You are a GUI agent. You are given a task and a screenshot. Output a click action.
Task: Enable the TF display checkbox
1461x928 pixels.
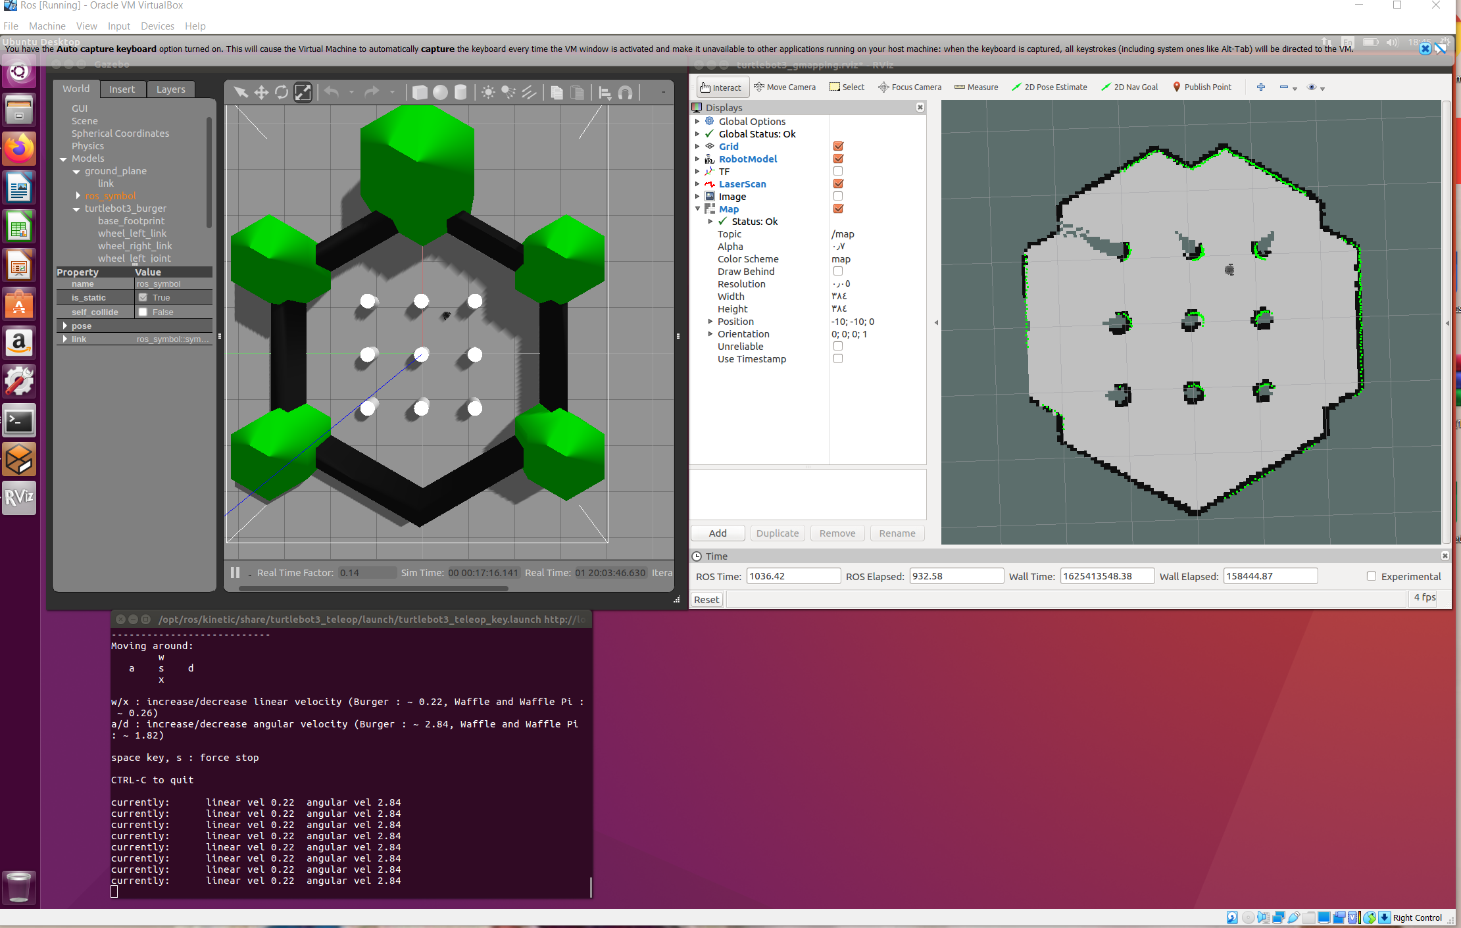[x=838, y=171]
